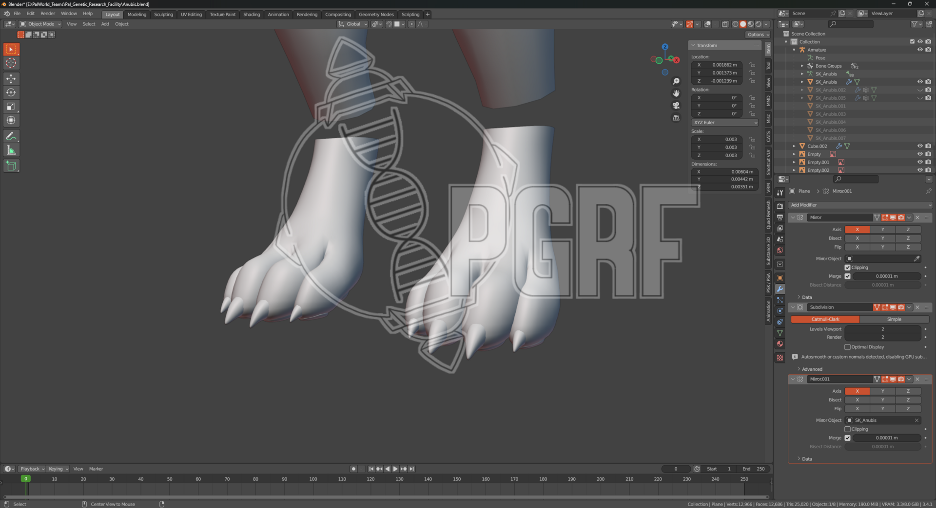This screenshot has height=508, width=936.
Task: Select the Measure tool
Action: coord(11,150)
